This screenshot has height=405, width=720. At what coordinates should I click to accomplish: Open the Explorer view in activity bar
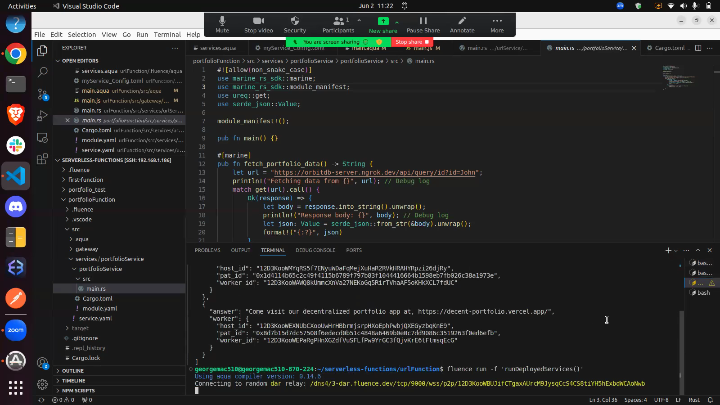click(42, 51)
